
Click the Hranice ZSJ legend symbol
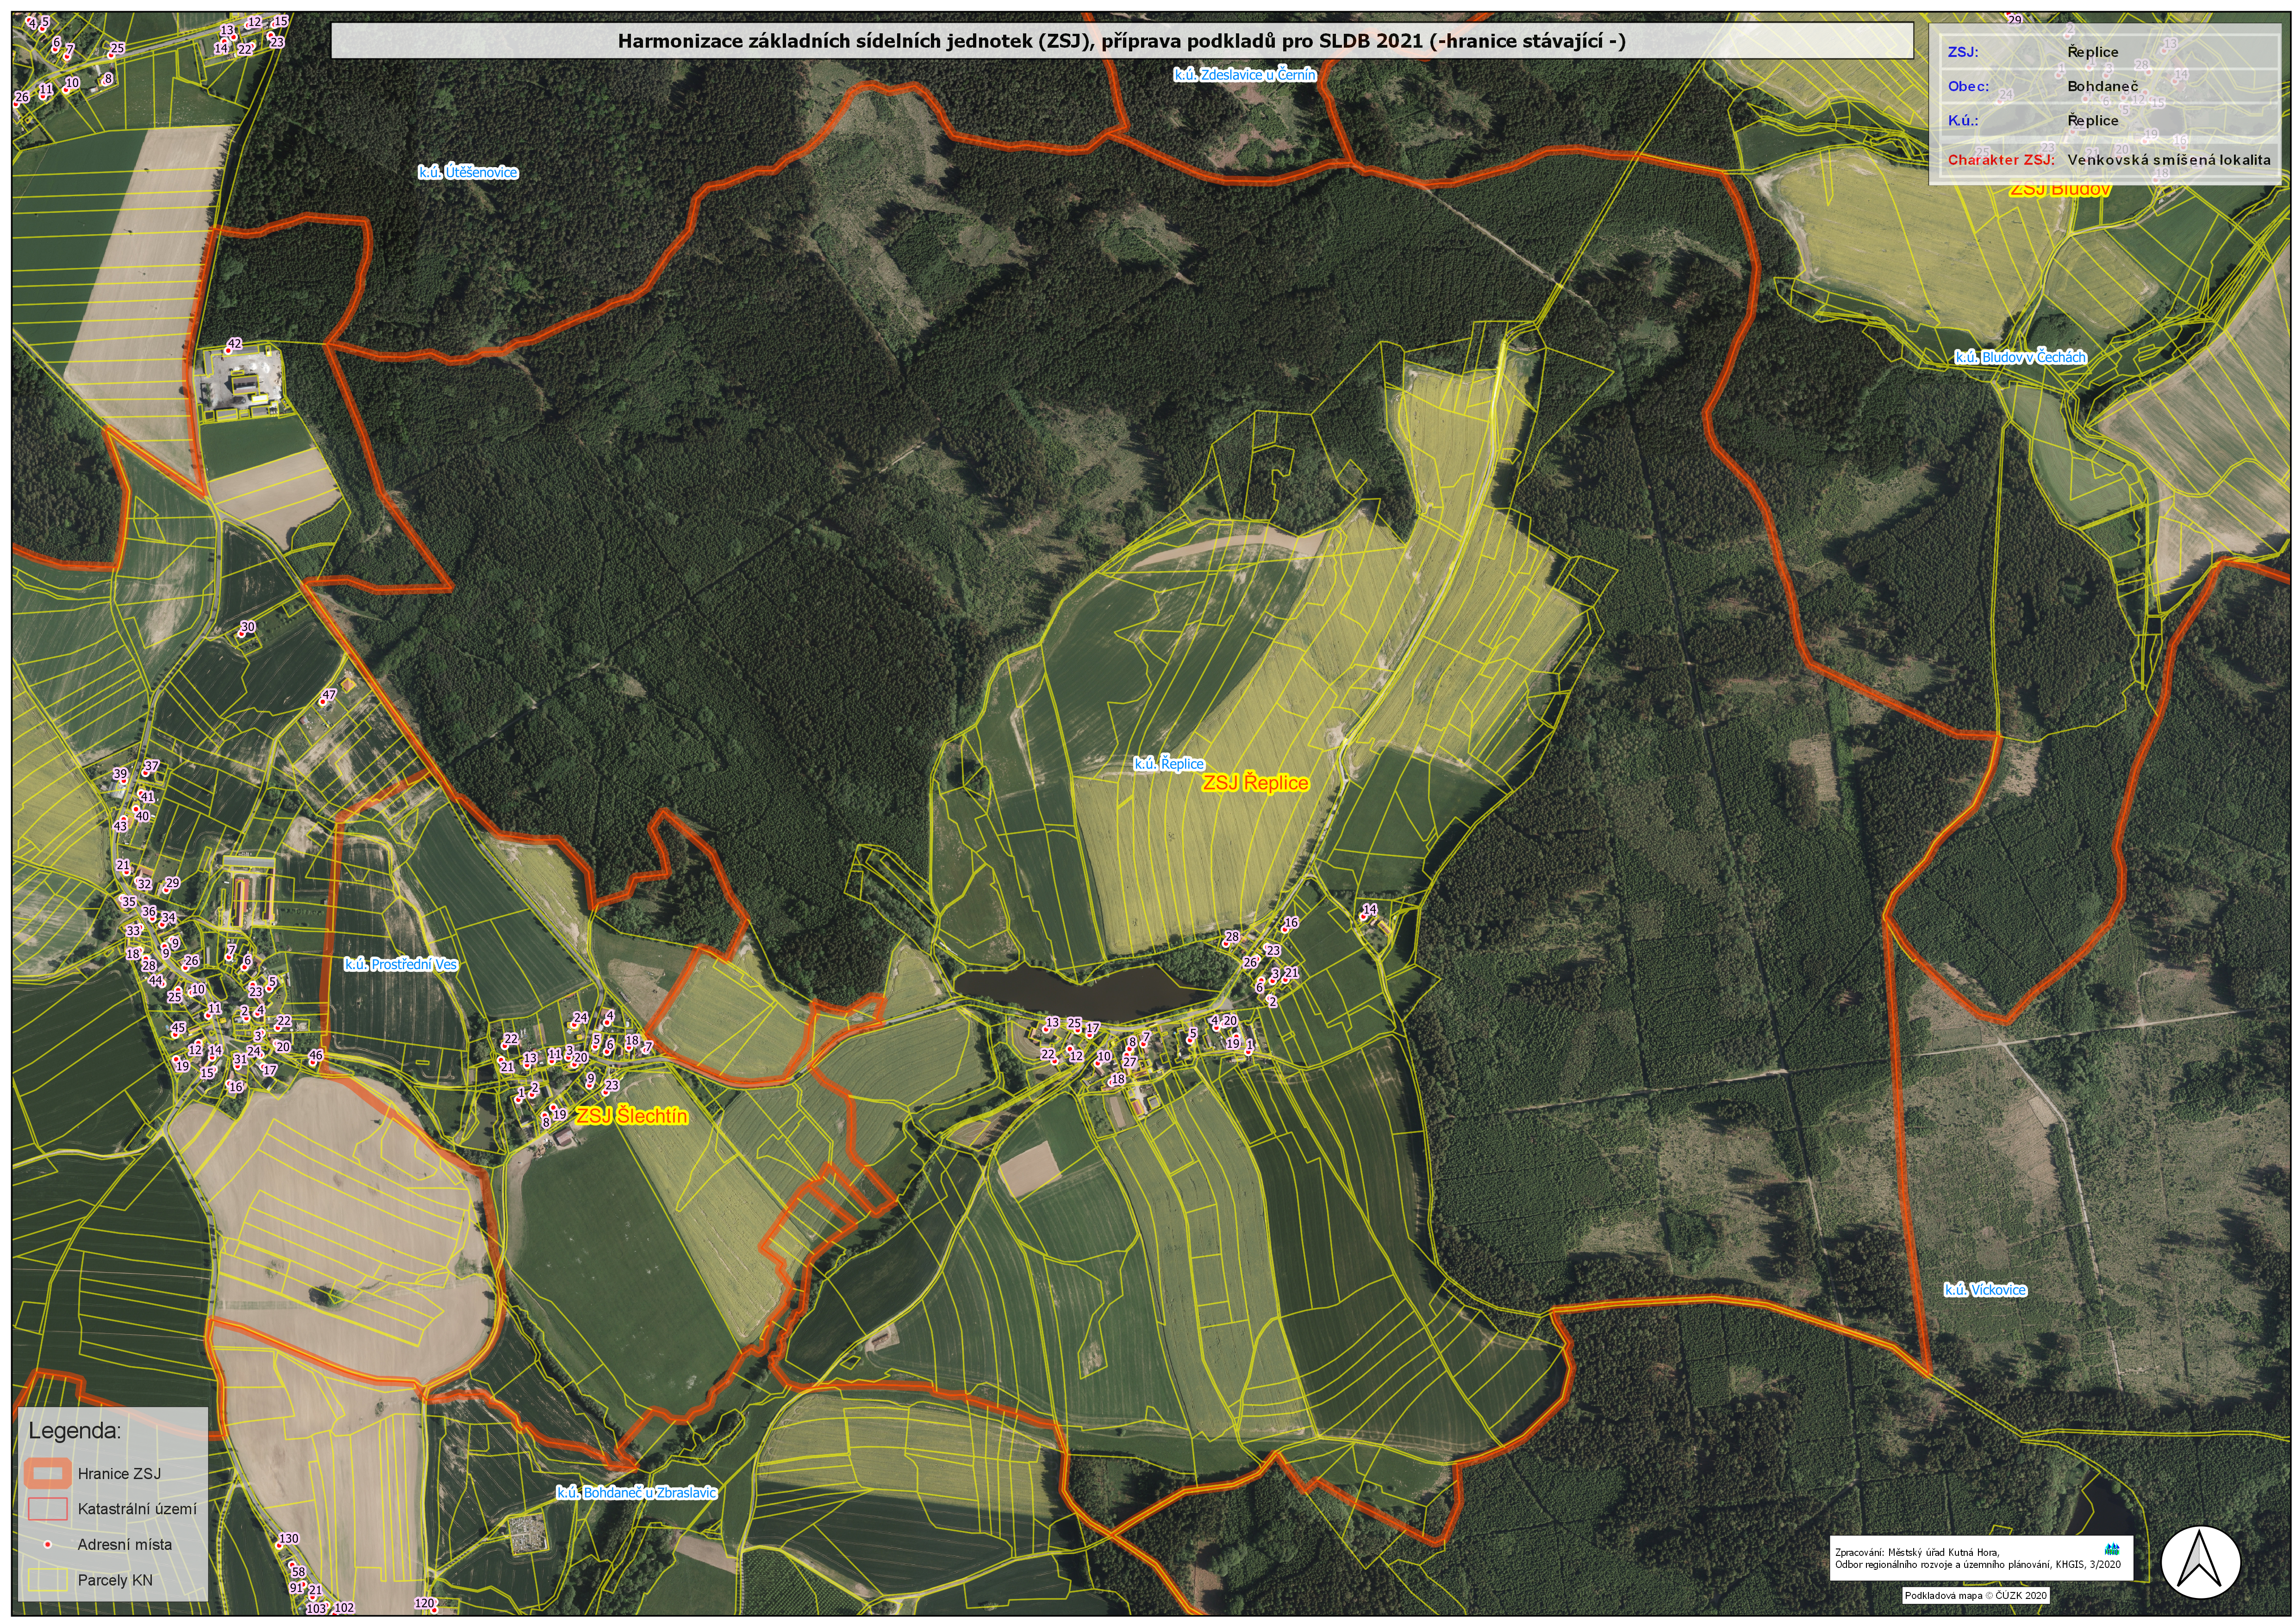[x=47, y=1473]
